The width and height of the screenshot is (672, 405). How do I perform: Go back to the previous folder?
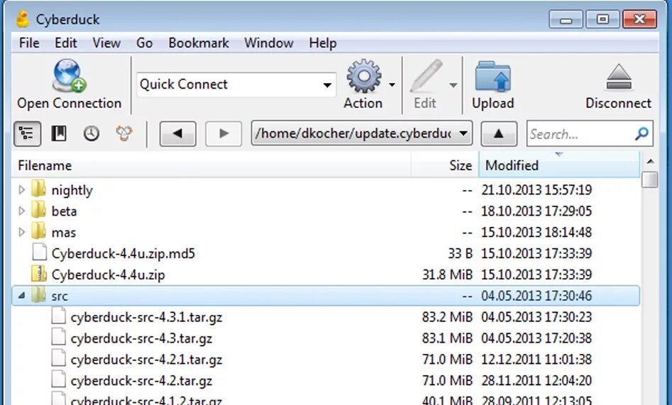pyautogui.click(x=178, y=134)
